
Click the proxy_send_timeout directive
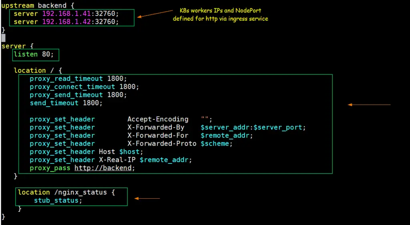pos(66,95)
